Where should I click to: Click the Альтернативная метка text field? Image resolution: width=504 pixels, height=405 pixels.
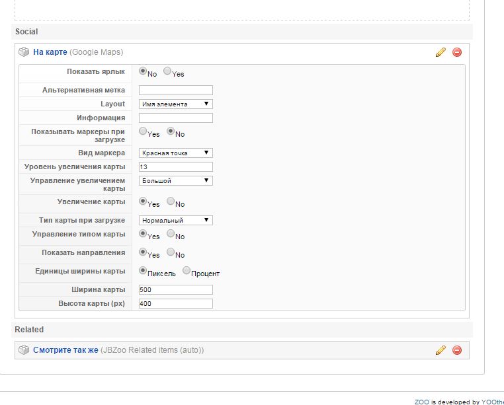click(x=175, y=90)
